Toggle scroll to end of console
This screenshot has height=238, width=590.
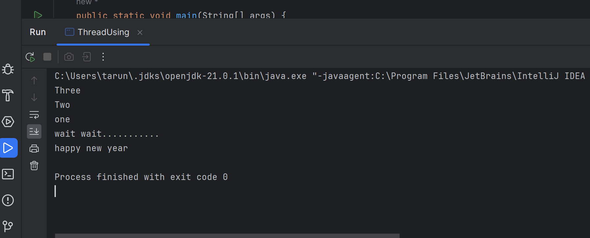pyautogui.click(x=34, y=131)
